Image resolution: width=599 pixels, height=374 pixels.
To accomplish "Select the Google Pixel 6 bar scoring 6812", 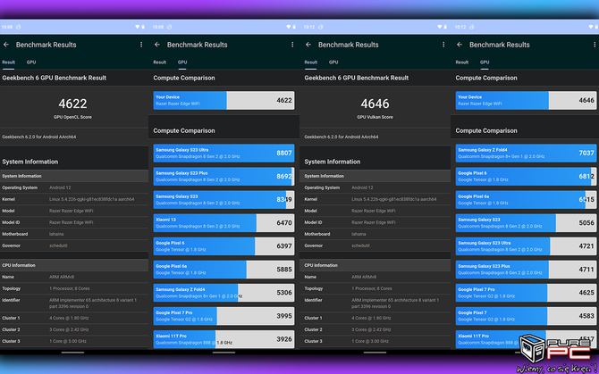I will coord(526,176).
